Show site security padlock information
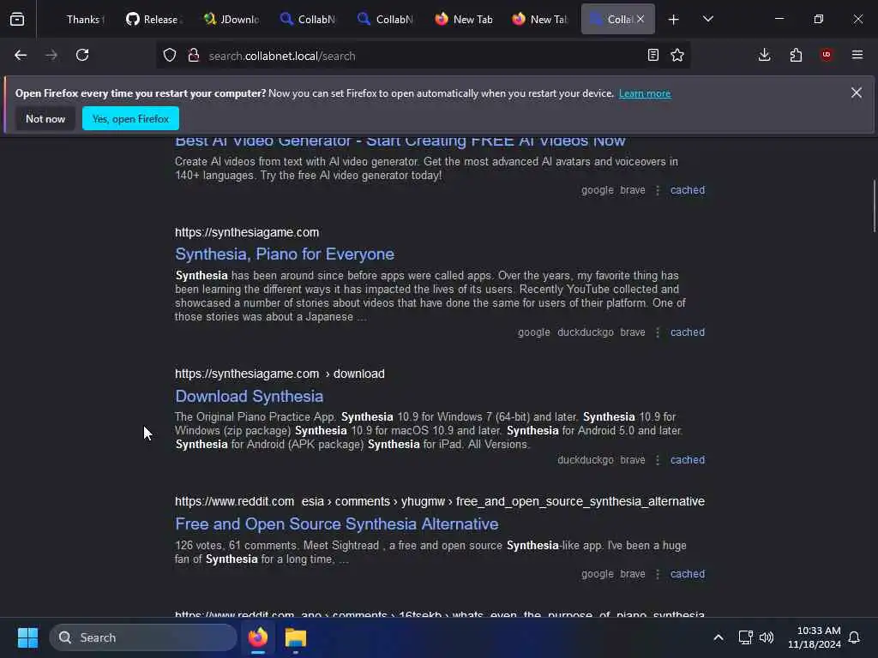The height and width of the screenshot is (658, 878). pos(194,56)
